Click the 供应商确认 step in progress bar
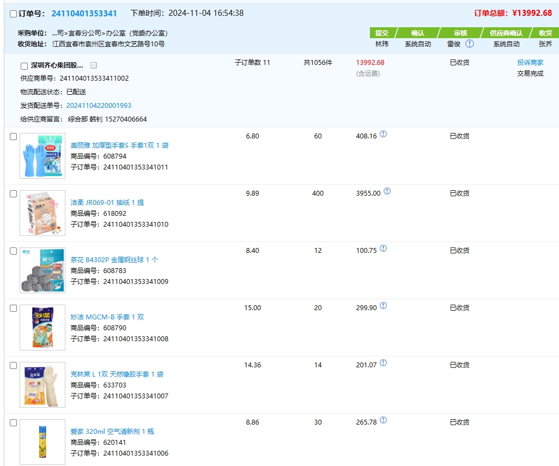 pos(506,33)
